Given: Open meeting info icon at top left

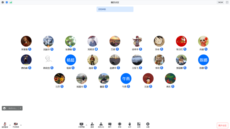Looking at the screenshot, I should pyautogui.click(x=3, y=2).
